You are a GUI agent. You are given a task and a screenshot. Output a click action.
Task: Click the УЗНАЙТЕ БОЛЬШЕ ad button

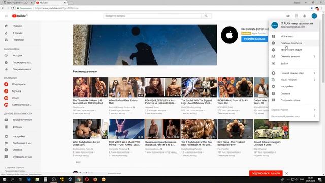[x=254, y=39]
